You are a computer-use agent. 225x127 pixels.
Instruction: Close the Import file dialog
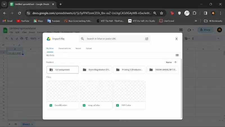point(176,39)
